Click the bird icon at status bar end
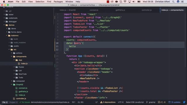This screenshot has width=187, height=105. (x=184, y=102)
